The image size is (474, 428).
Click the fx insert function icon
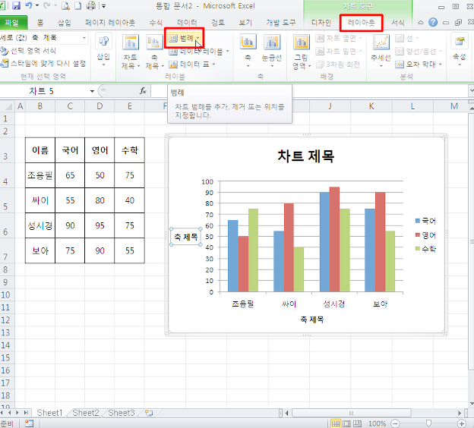point(143,90)
